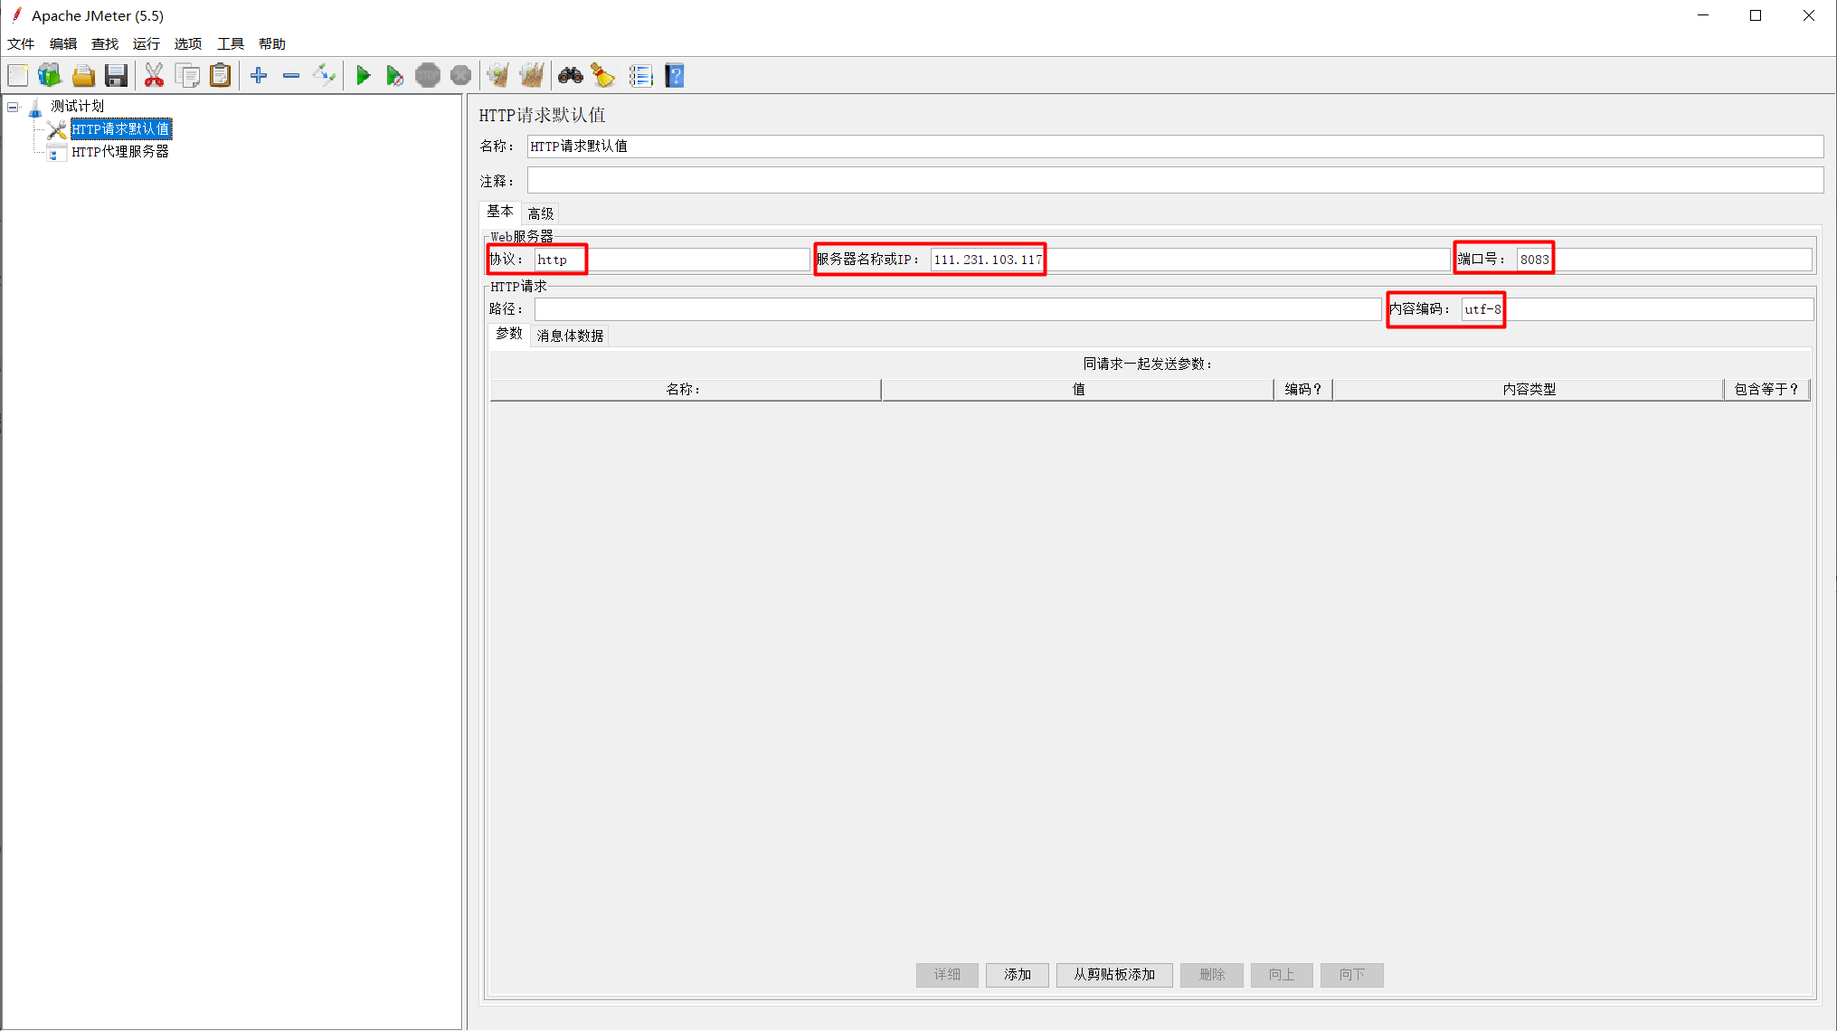Image resolution: width=1837 pixels, height=1031 pixels.
Task: Switch to the 基本 tab
Action: (500, 212)
